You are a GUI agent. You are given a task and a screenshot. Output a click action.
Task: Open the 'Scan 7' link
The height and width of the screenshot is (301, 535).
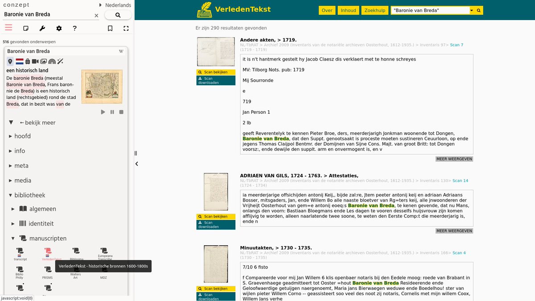coord(457,45)
